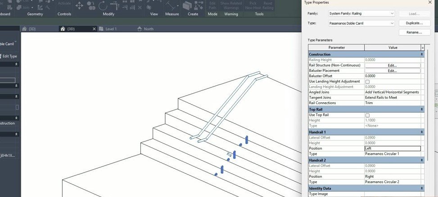The width and height of the screenshot is (438, 197).
Task: Click the Edit Path tool
Action: pyautogui.click(x=212, y=5)
